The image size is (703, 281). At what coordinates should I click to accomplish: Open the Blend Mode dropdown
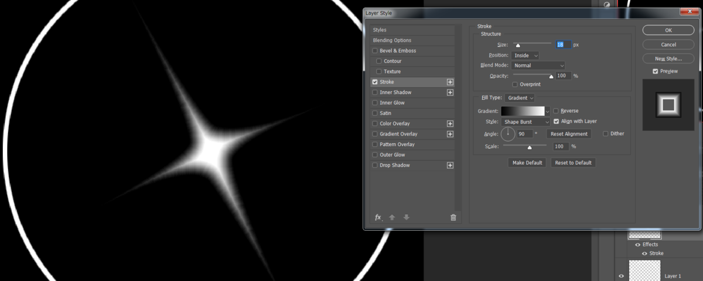point(538,65)
